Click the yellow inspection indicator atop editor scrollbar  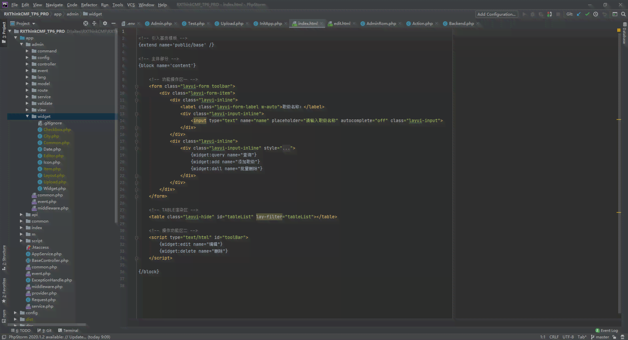click(619, 30)
